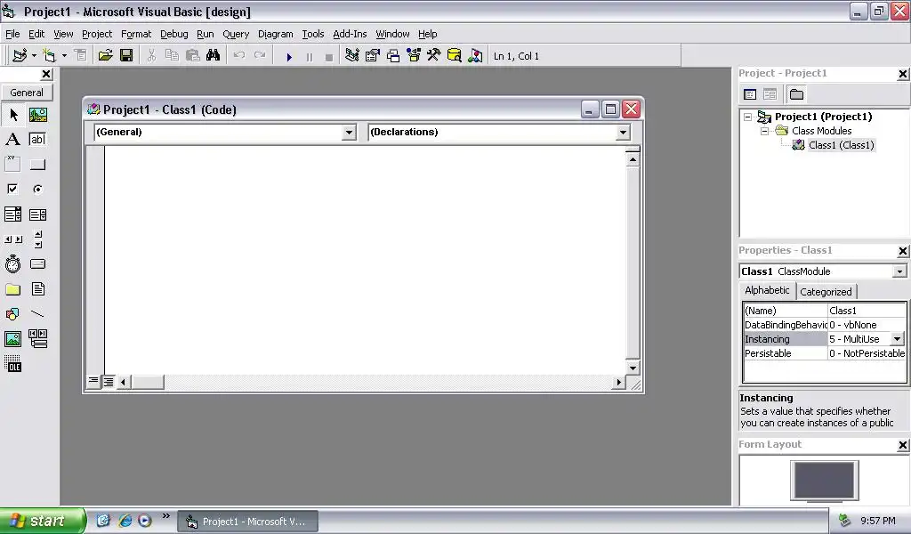Click the Add Standard EXE Project toolbar icon
The width and height of the screenshot is (911, 534).
click(20, 56)
